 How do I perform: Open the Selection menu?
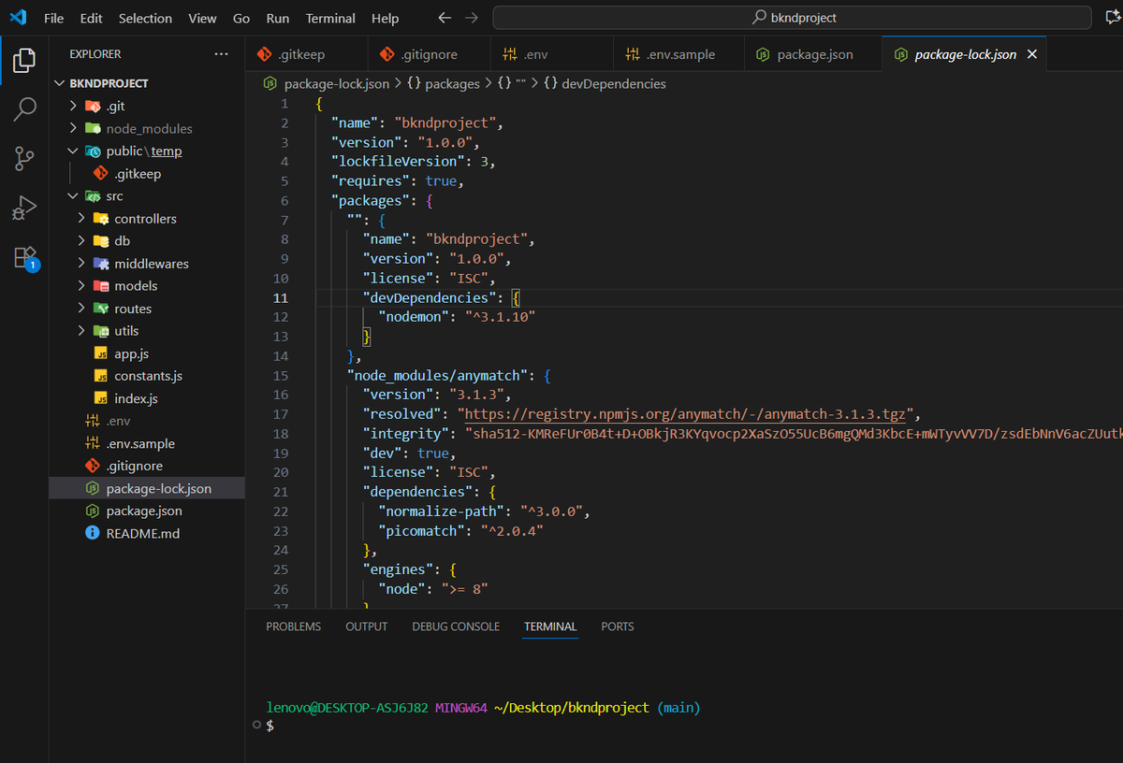(x=145, y=18)
